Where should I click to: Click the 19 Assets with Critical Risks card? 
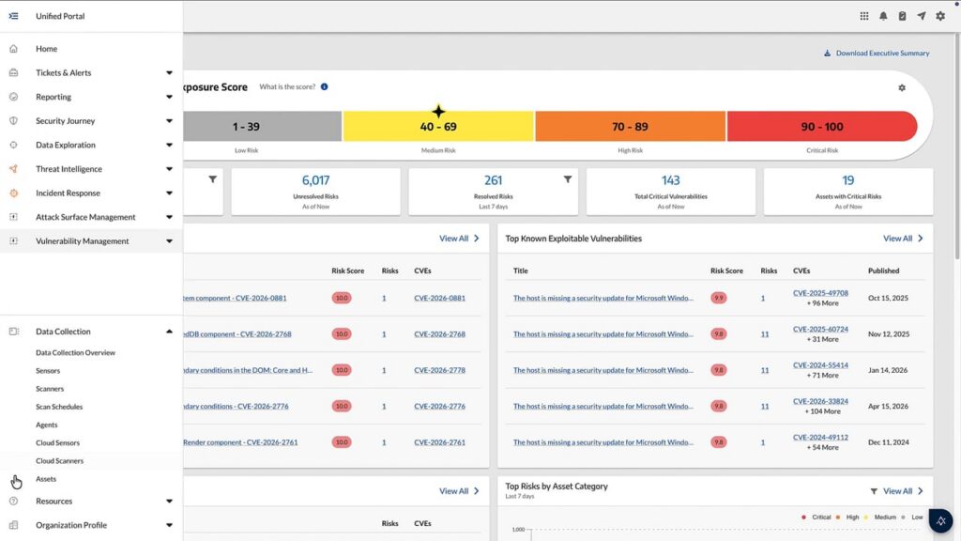(x=848, y=192)
